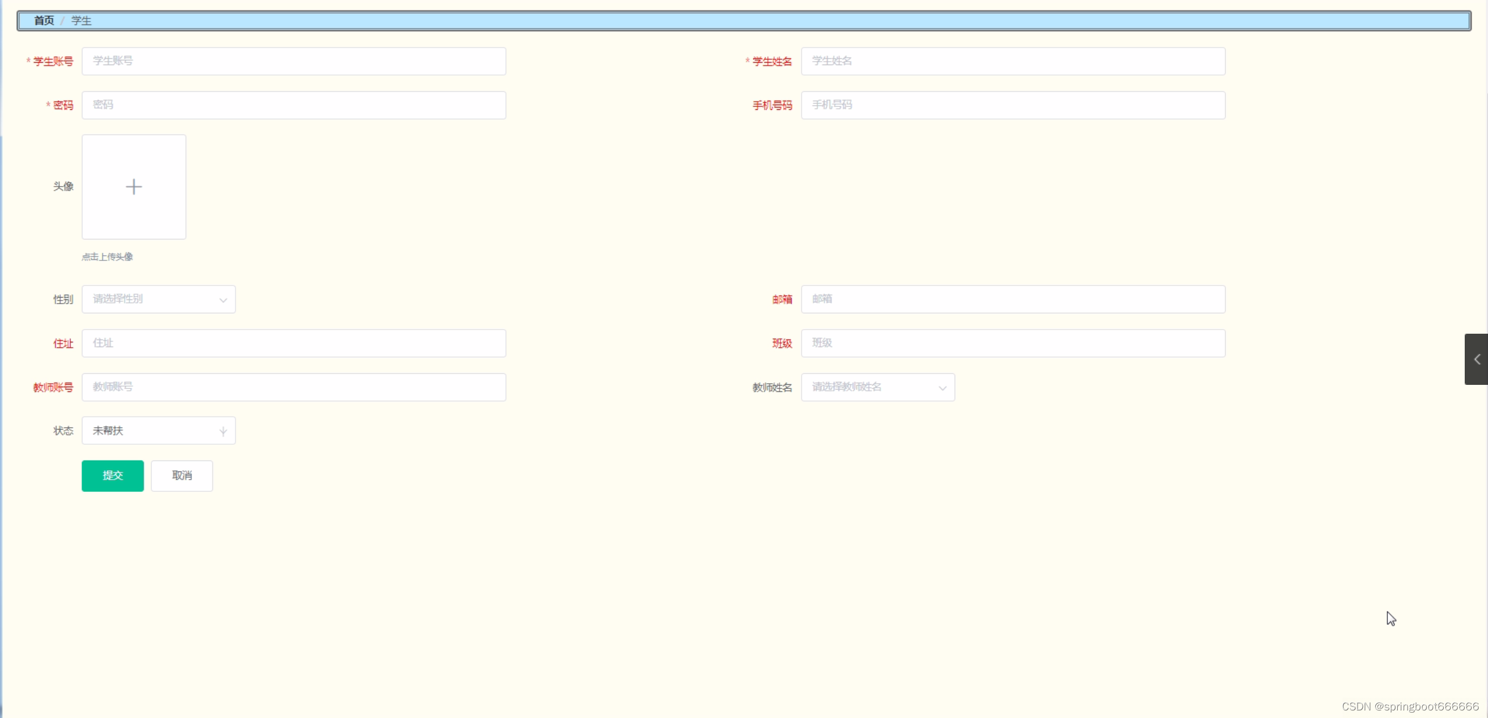Click the 点击上传头像 hint text
The width and height of the screenshot is (1488, 718).
(108, 257)
